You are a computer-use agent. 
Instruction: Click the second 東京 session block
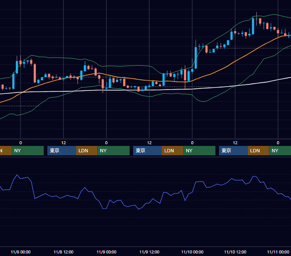147,151
